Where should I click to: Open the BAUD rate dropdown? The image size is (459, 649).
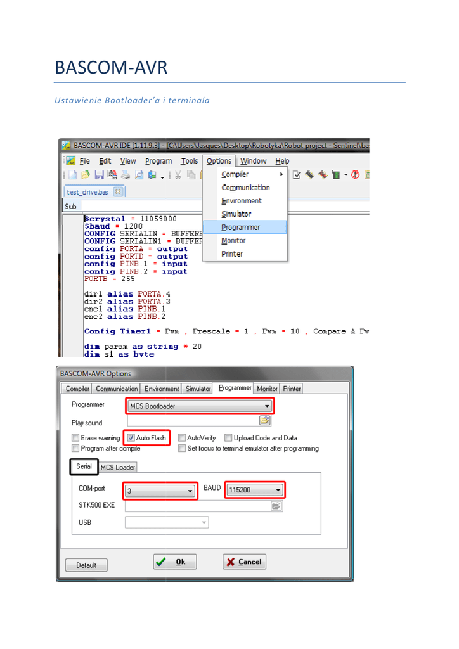278,490
